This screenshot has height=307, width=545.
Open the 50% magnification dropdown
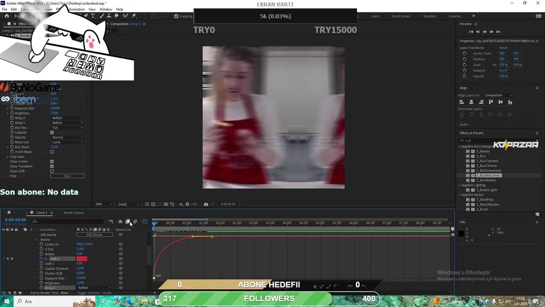point(103,204)
